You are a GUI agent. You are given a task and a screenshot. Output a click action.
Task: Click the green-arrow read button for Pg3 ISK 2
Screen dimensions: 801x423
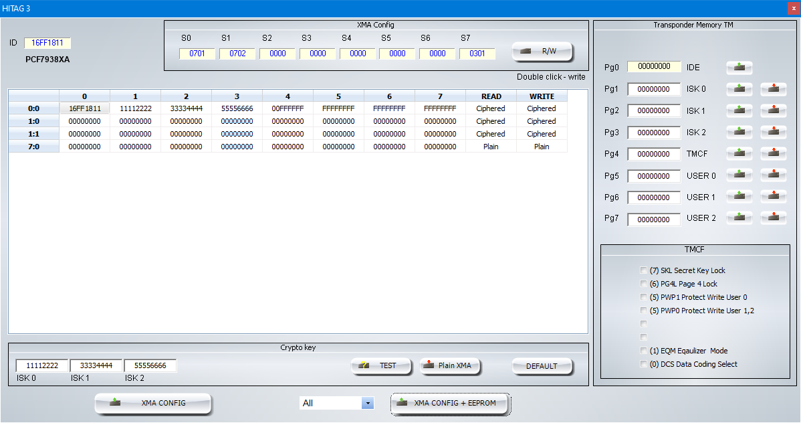[x=739, y=132]
